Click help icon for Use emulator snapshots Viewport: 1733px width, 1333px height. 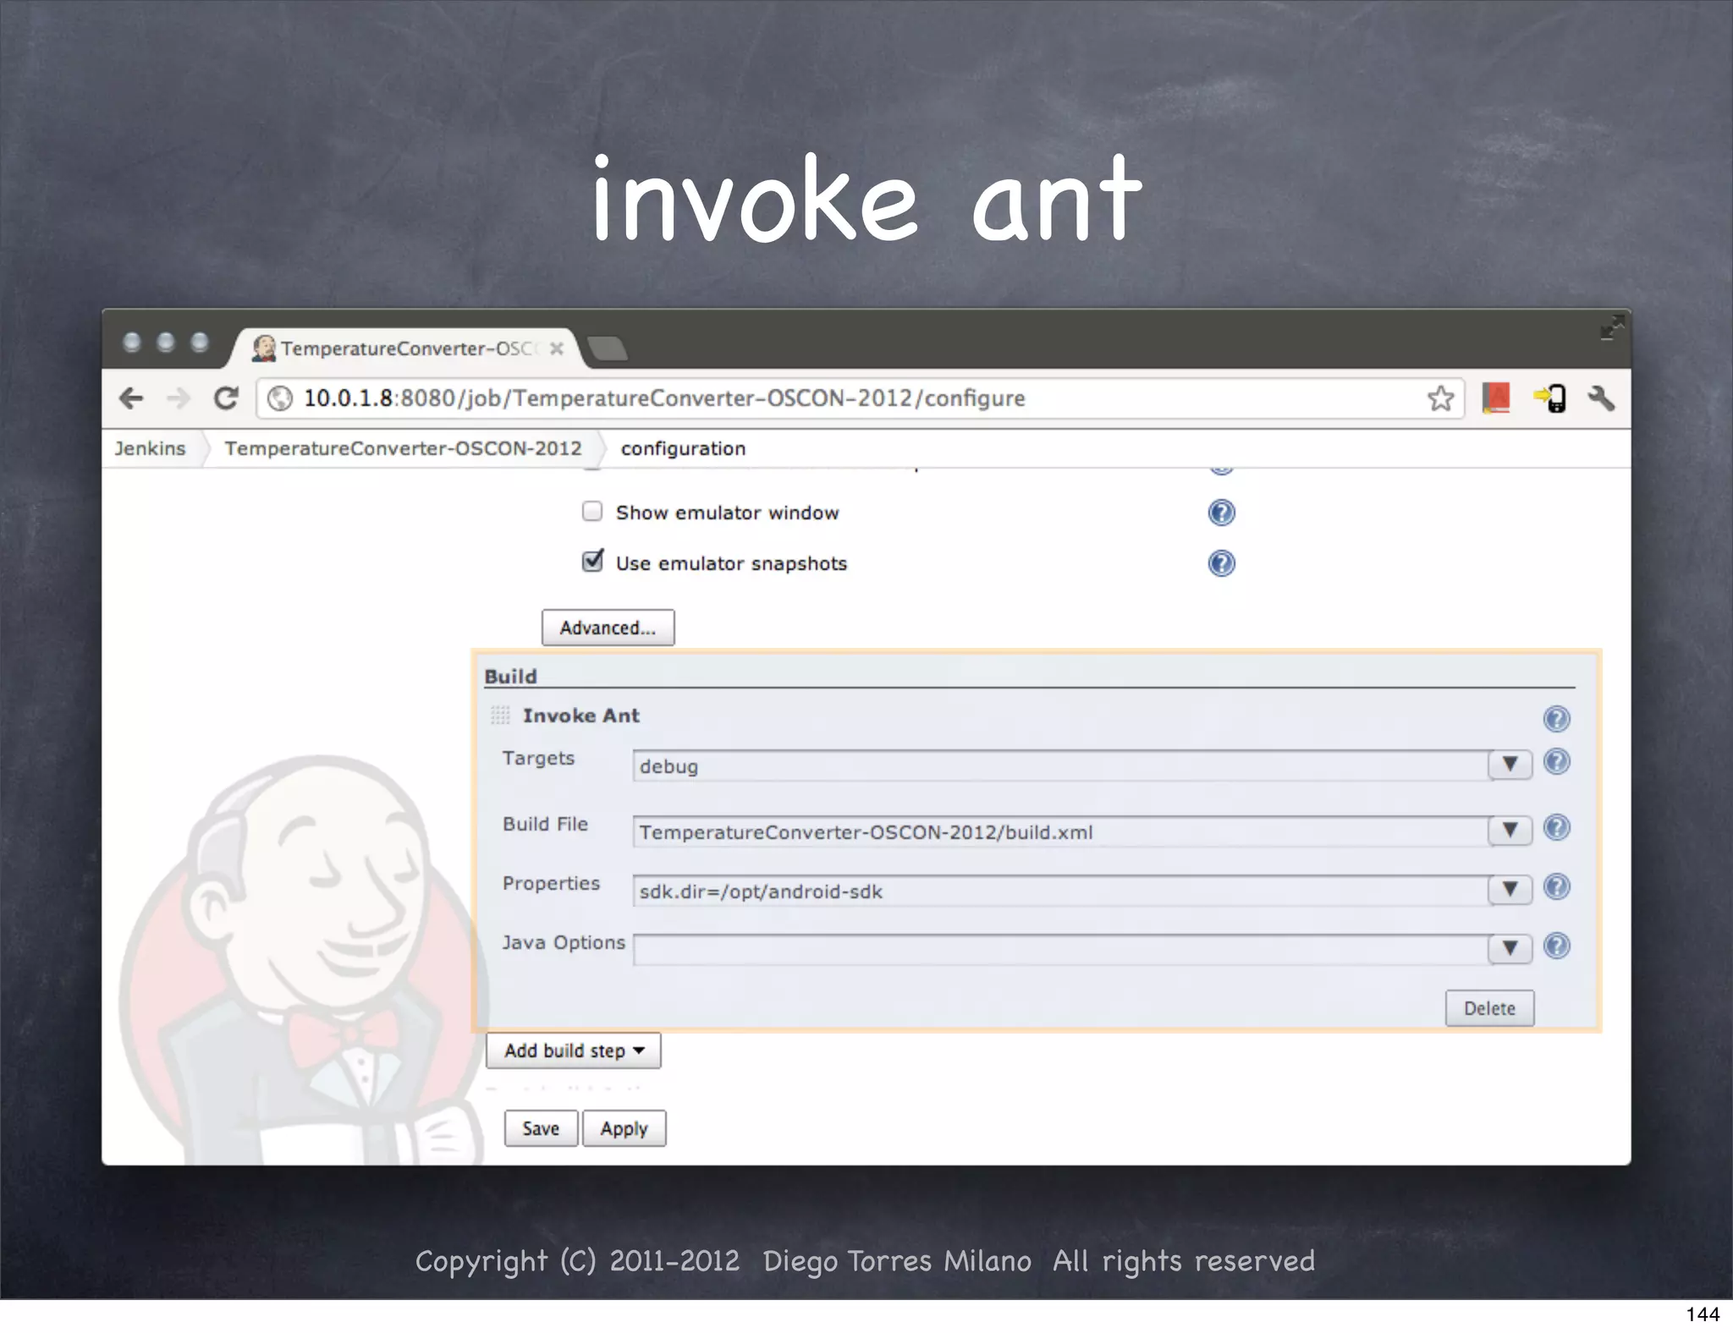click(1221, 563)
